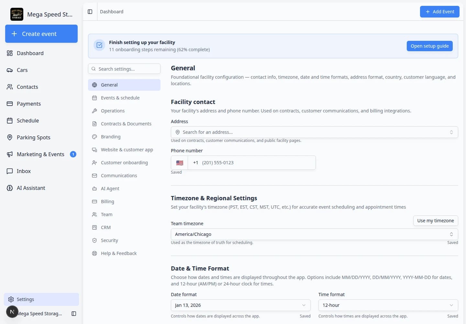
Task: Click the Inbox chat icon
Action: pos(10,171)
